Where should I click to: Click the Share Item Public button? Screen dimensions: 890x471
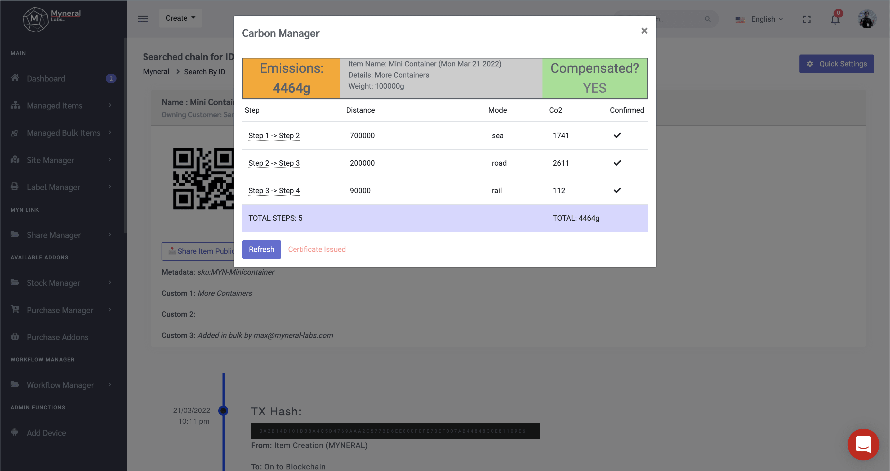(x=198, y=251)
